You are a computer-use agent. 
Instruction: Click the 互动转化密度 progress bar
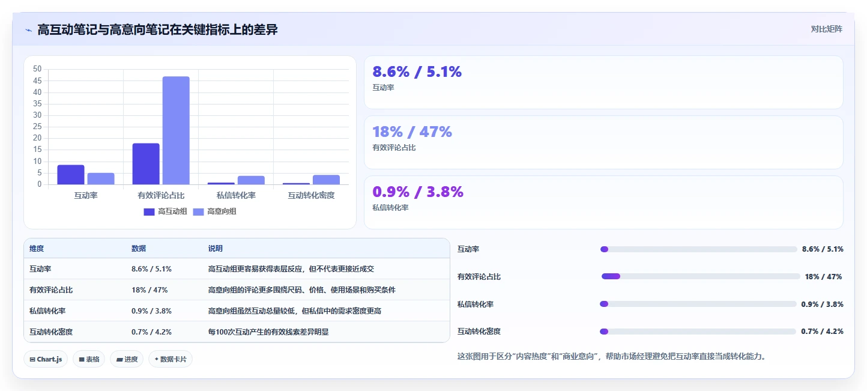coord(698,332)
